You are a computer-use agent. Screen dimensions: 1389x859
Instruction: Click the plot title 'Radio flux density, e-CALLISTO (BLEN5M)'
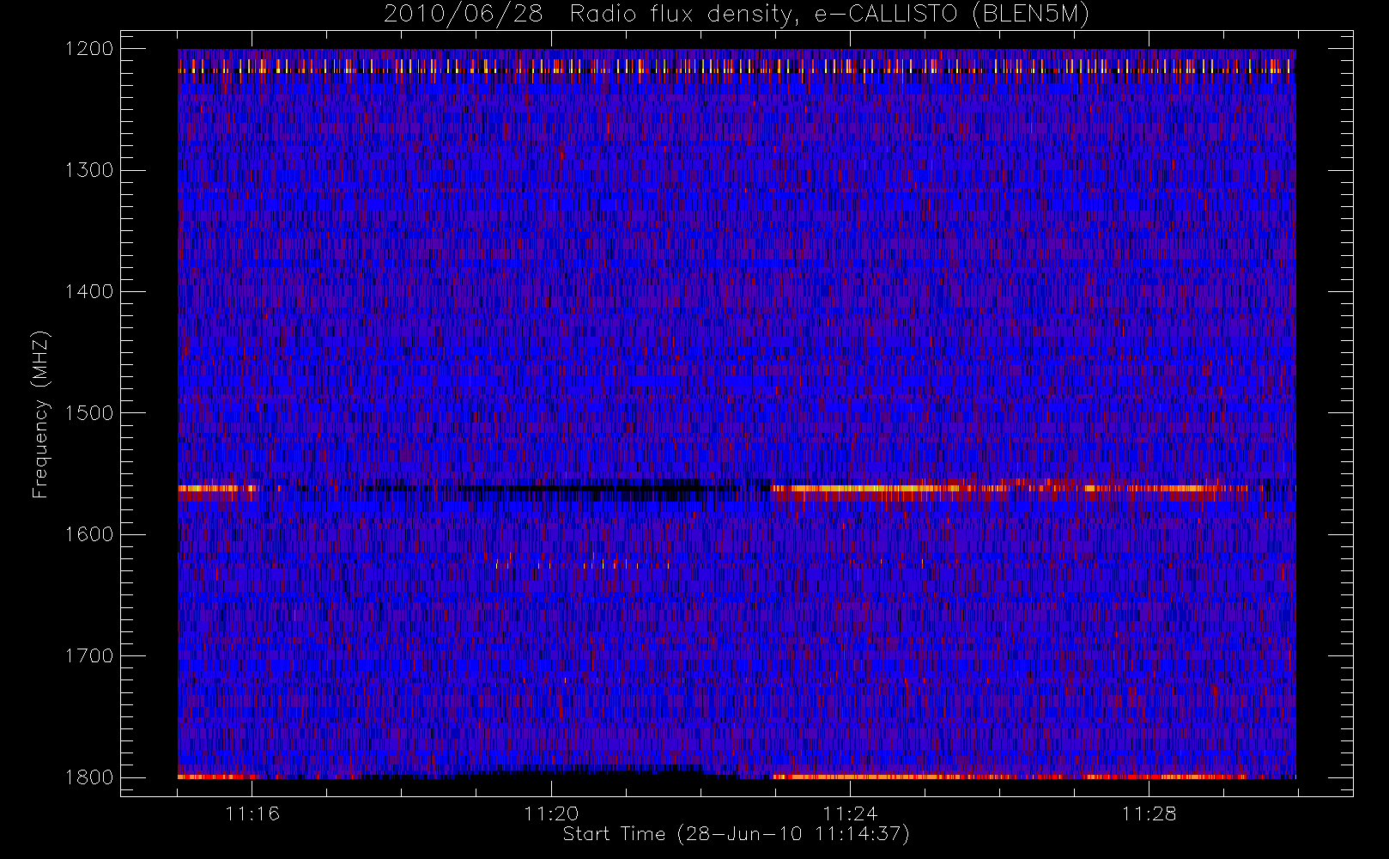click(829, 15)
